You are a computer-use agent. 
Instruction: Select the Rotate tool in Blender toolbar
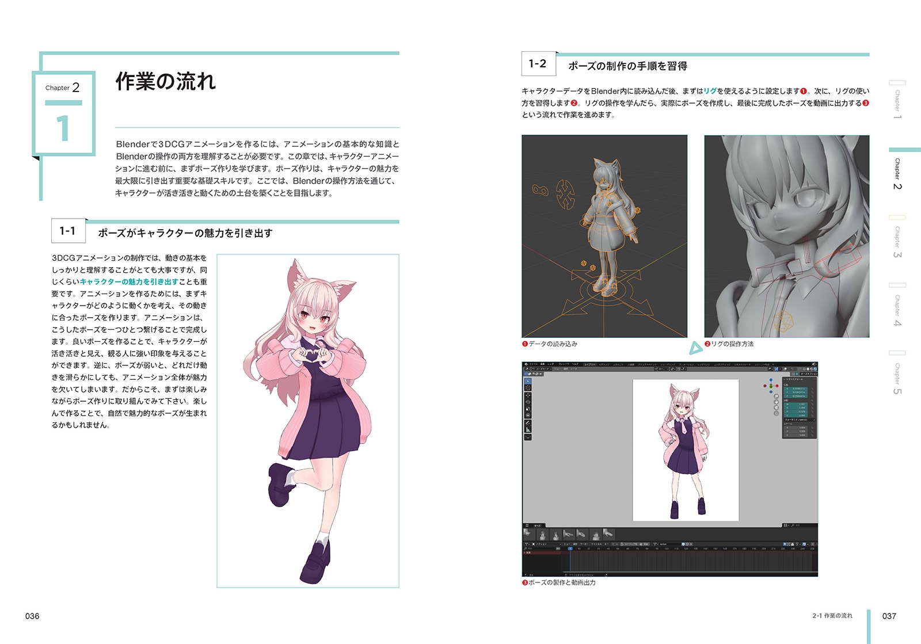[x=528, y=402]
